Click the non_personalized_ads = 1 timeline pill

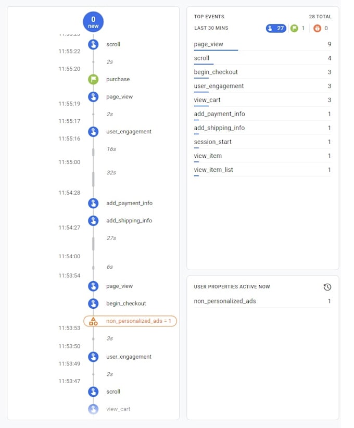point(130,321)
